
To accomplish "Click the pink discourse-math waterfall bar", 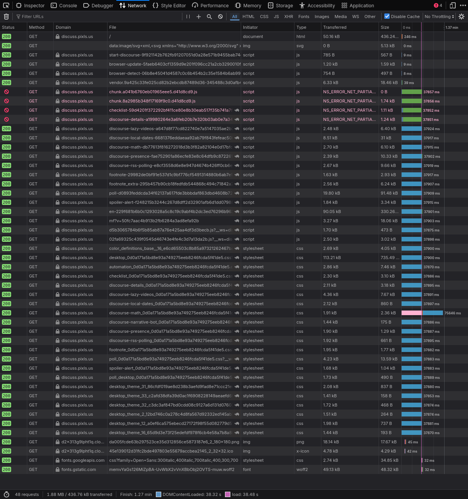I will click(411, 313).
